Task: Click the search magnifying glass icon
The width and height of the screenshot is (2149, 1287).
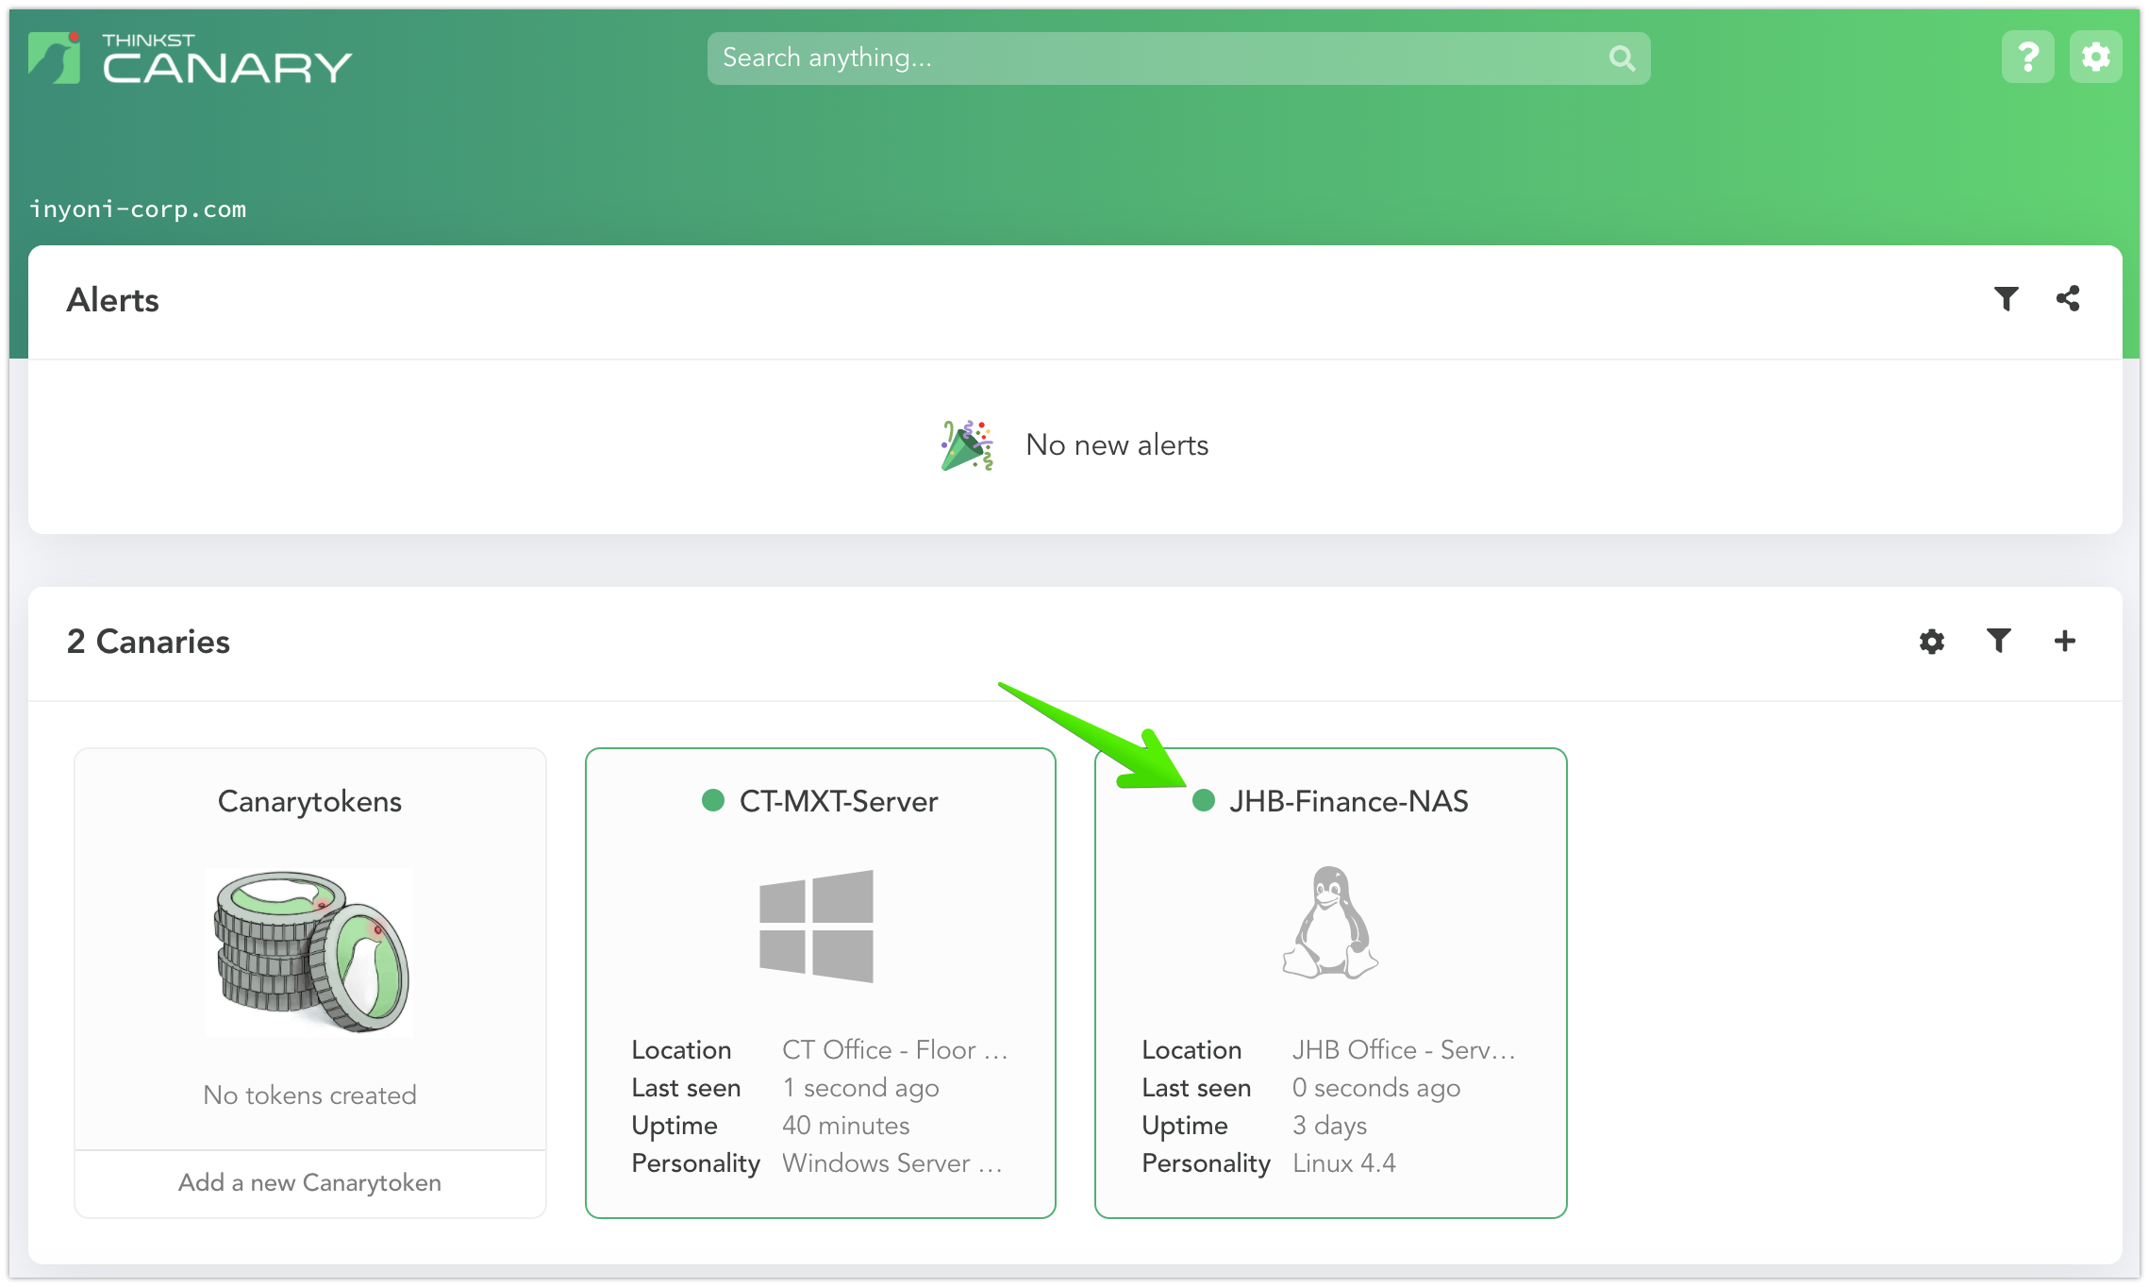Action: click(x=1621, y=58)
